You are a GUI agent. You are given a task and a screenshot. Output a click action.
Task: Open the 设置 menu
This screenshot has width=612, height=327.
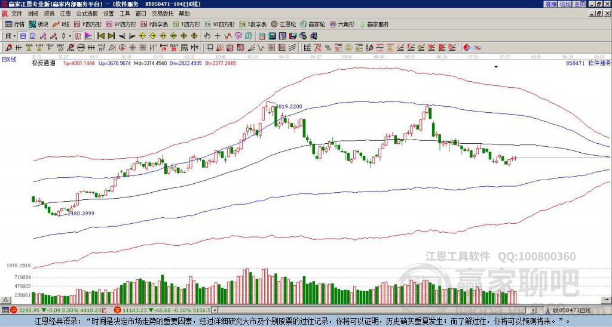[109, 14]
